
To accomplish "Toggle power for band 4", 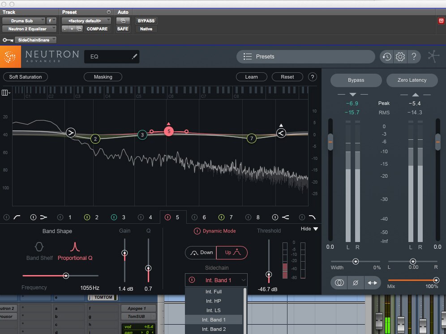I will pyautogui.click(x=141, y=217).
